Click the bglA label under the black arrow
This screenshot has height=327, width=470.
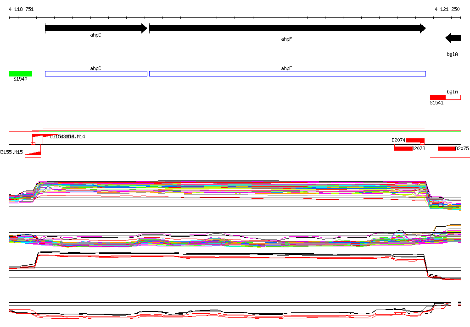[x=452, y=54]
